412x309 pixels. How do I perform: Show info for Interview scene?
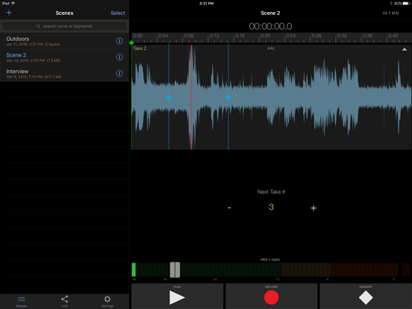(x=119, y=74)
